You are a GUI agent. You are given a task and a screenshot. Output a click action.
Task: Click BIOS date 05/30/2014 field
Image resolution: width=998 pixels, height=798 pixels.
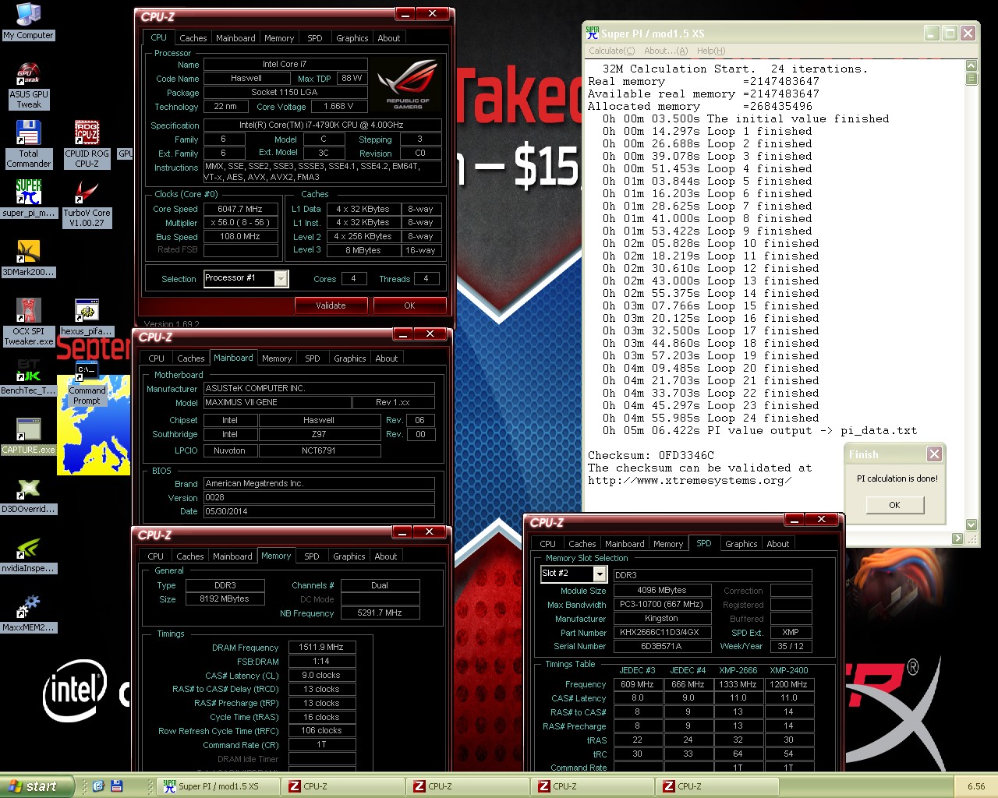[319, 511]
